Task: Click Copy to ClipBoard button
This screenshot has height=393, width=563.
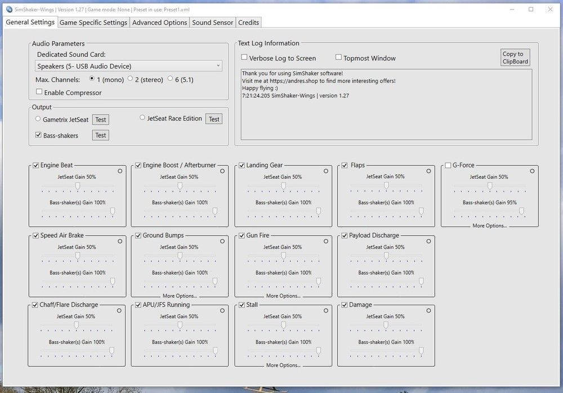Action: click(x=515, y=57)
